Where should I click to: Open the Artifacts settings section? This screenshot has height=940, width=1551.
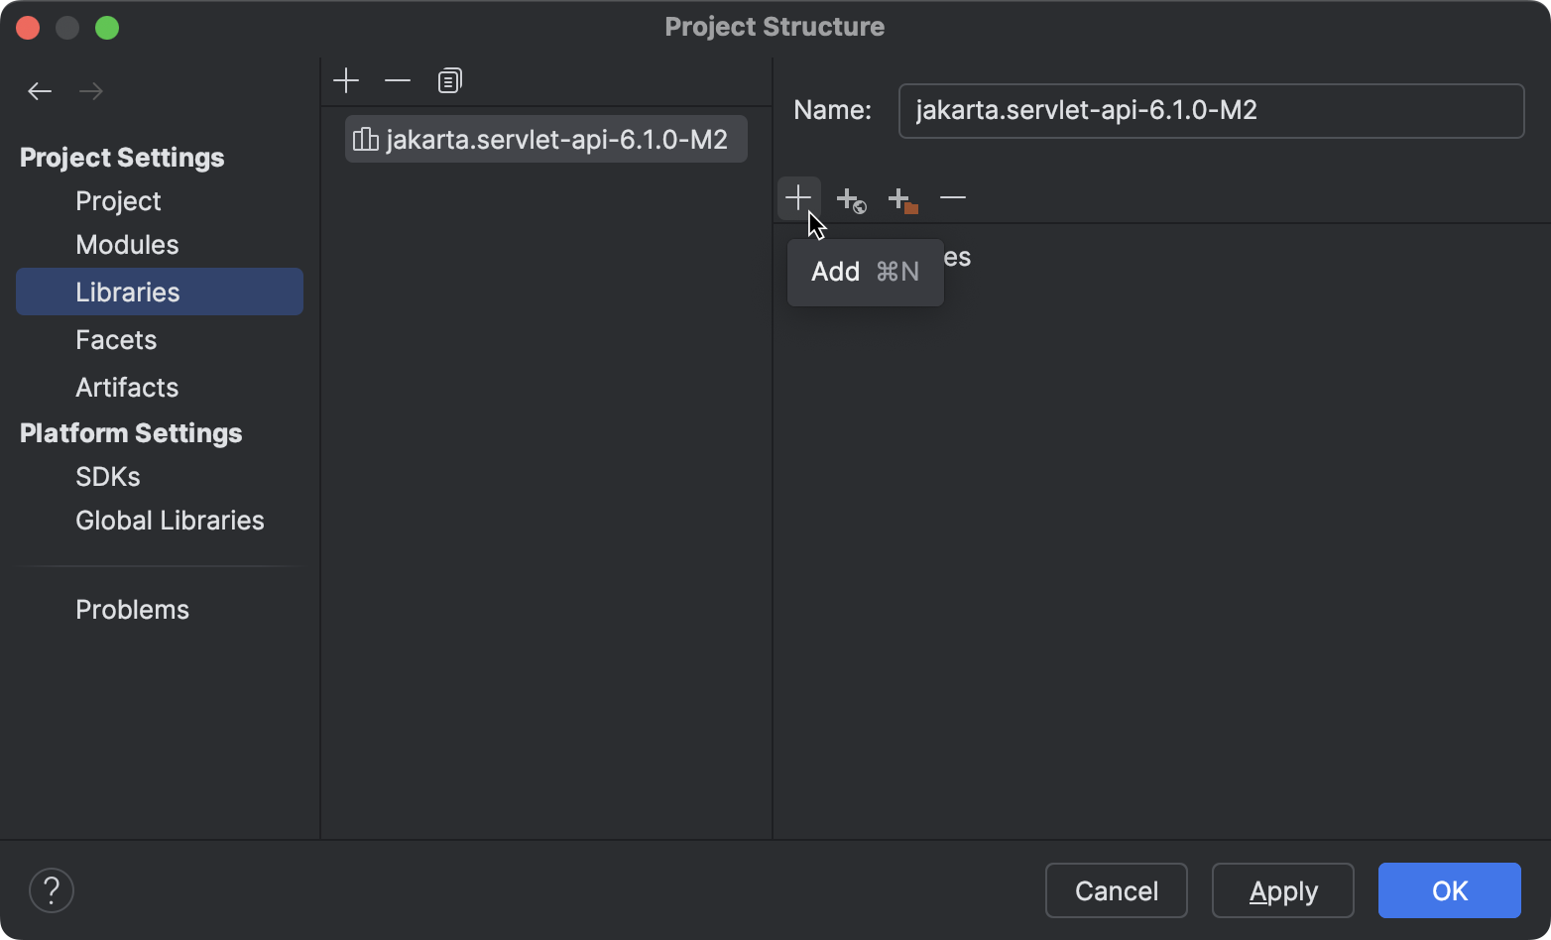pos(127,387)
